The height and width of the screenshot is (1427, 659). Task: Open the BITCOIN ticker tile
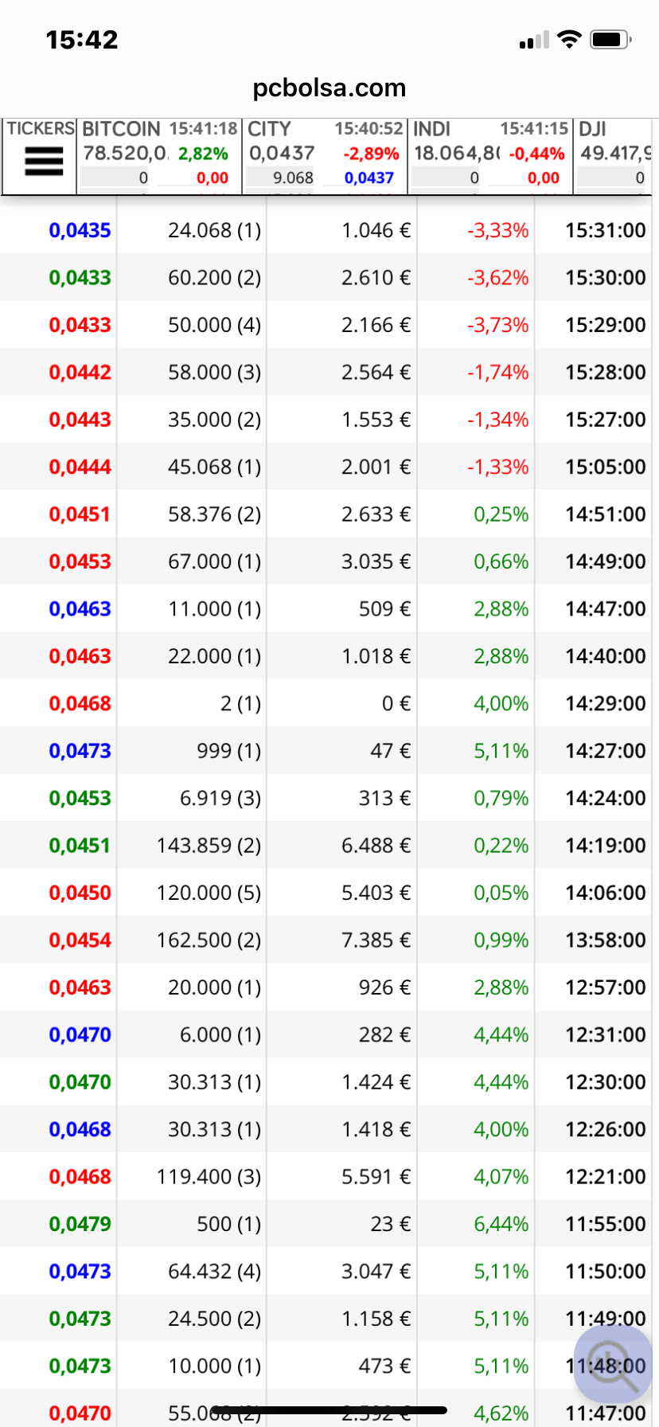159,155
